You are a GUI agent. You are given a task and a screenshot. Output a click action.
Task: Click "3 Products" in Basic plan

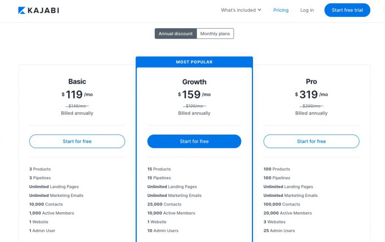pos(40,169)
